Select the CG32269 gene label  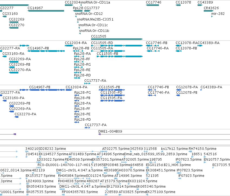(16, 19)
